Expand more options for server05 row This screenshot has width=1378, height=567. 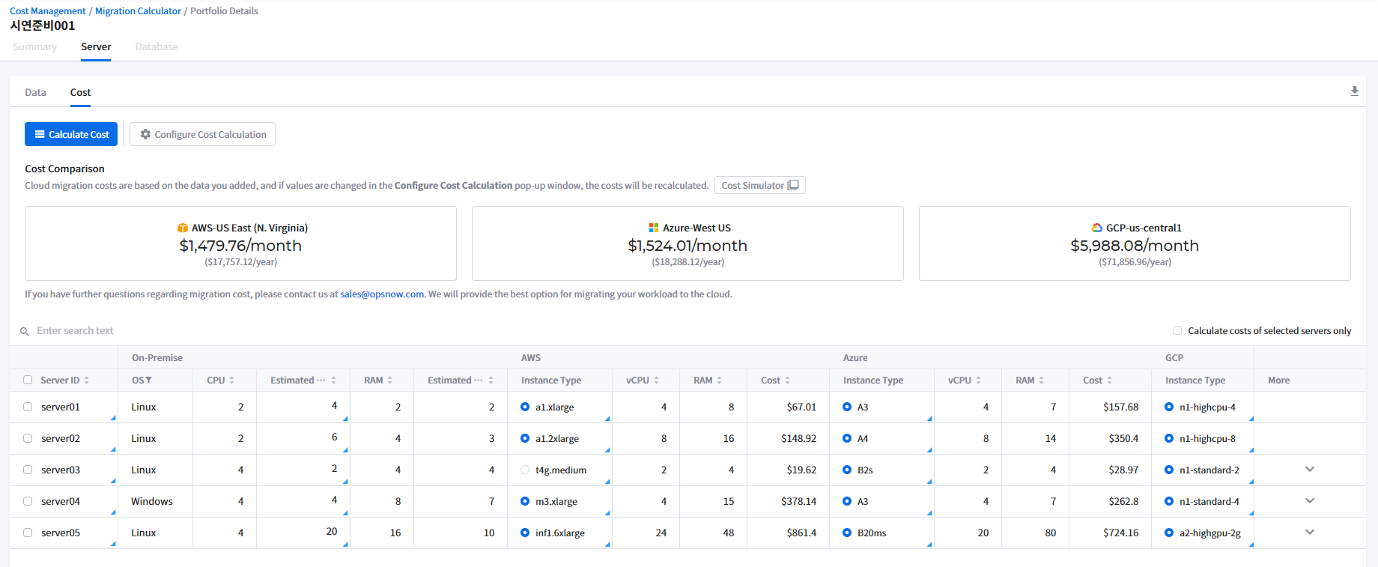click(1310, 533)
